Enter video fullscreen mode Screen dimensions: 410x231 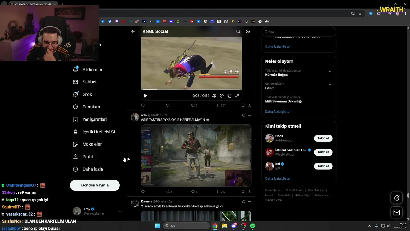coord(237,96)
